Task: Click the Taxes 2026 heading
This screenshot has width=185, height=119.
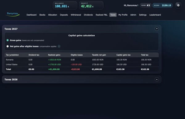Action: coord(11,80)
